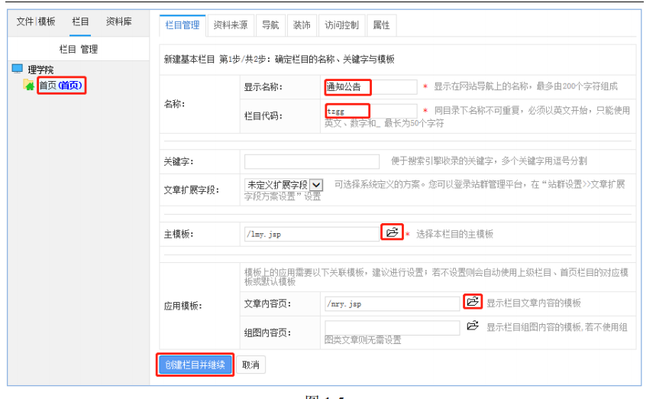
Task: Browse template for 组图内容页 field
Action: [473, 326]
